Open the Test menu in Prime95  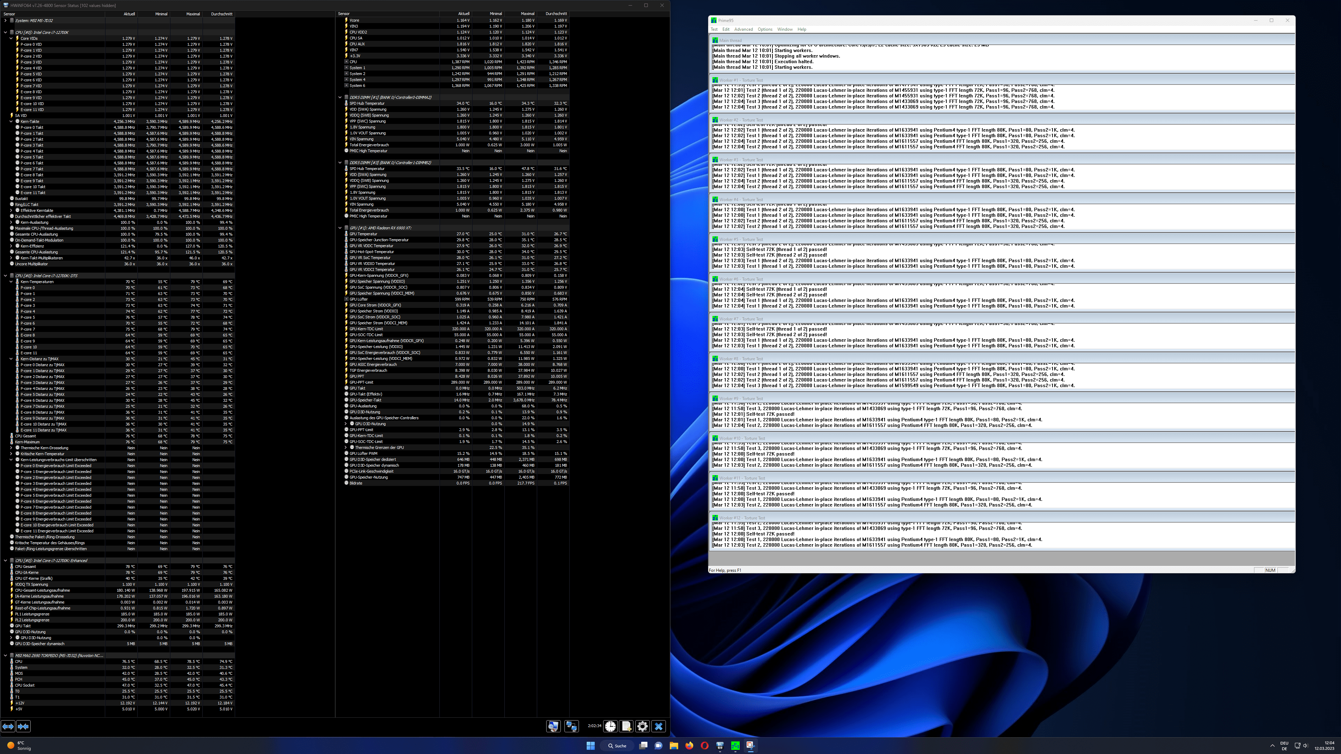[714, 29]
